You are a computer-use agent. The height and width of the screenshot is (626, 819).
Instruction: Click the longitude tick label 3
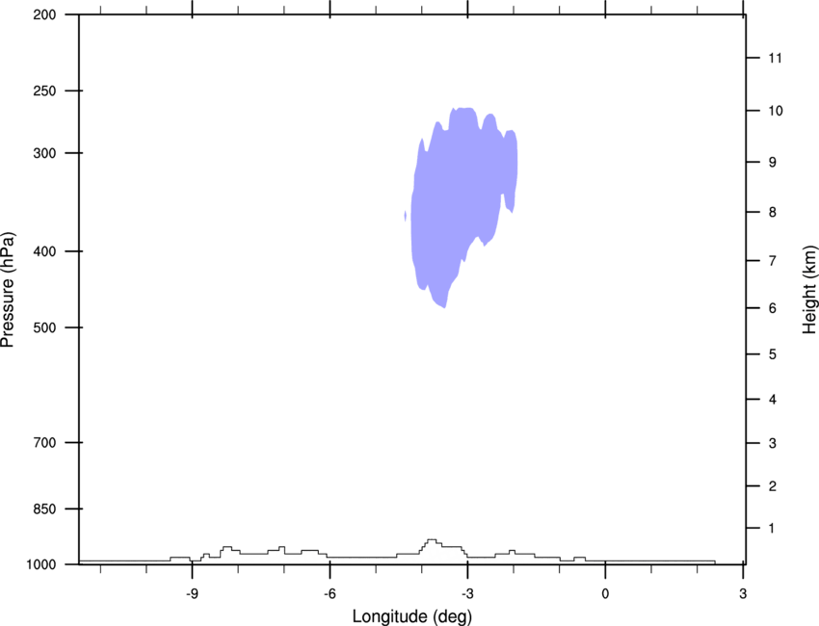coord(743,593)
